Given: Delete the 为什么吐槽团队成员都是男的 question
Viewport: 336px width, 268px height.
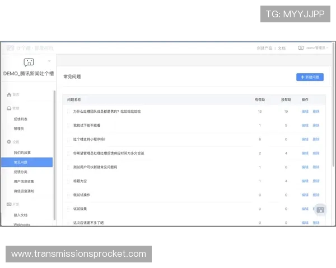Looking at the screenshot, I should coord(316,112).
